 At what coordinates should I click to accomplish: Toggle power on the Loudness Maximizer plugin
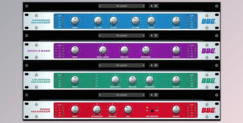pos(216,65)
